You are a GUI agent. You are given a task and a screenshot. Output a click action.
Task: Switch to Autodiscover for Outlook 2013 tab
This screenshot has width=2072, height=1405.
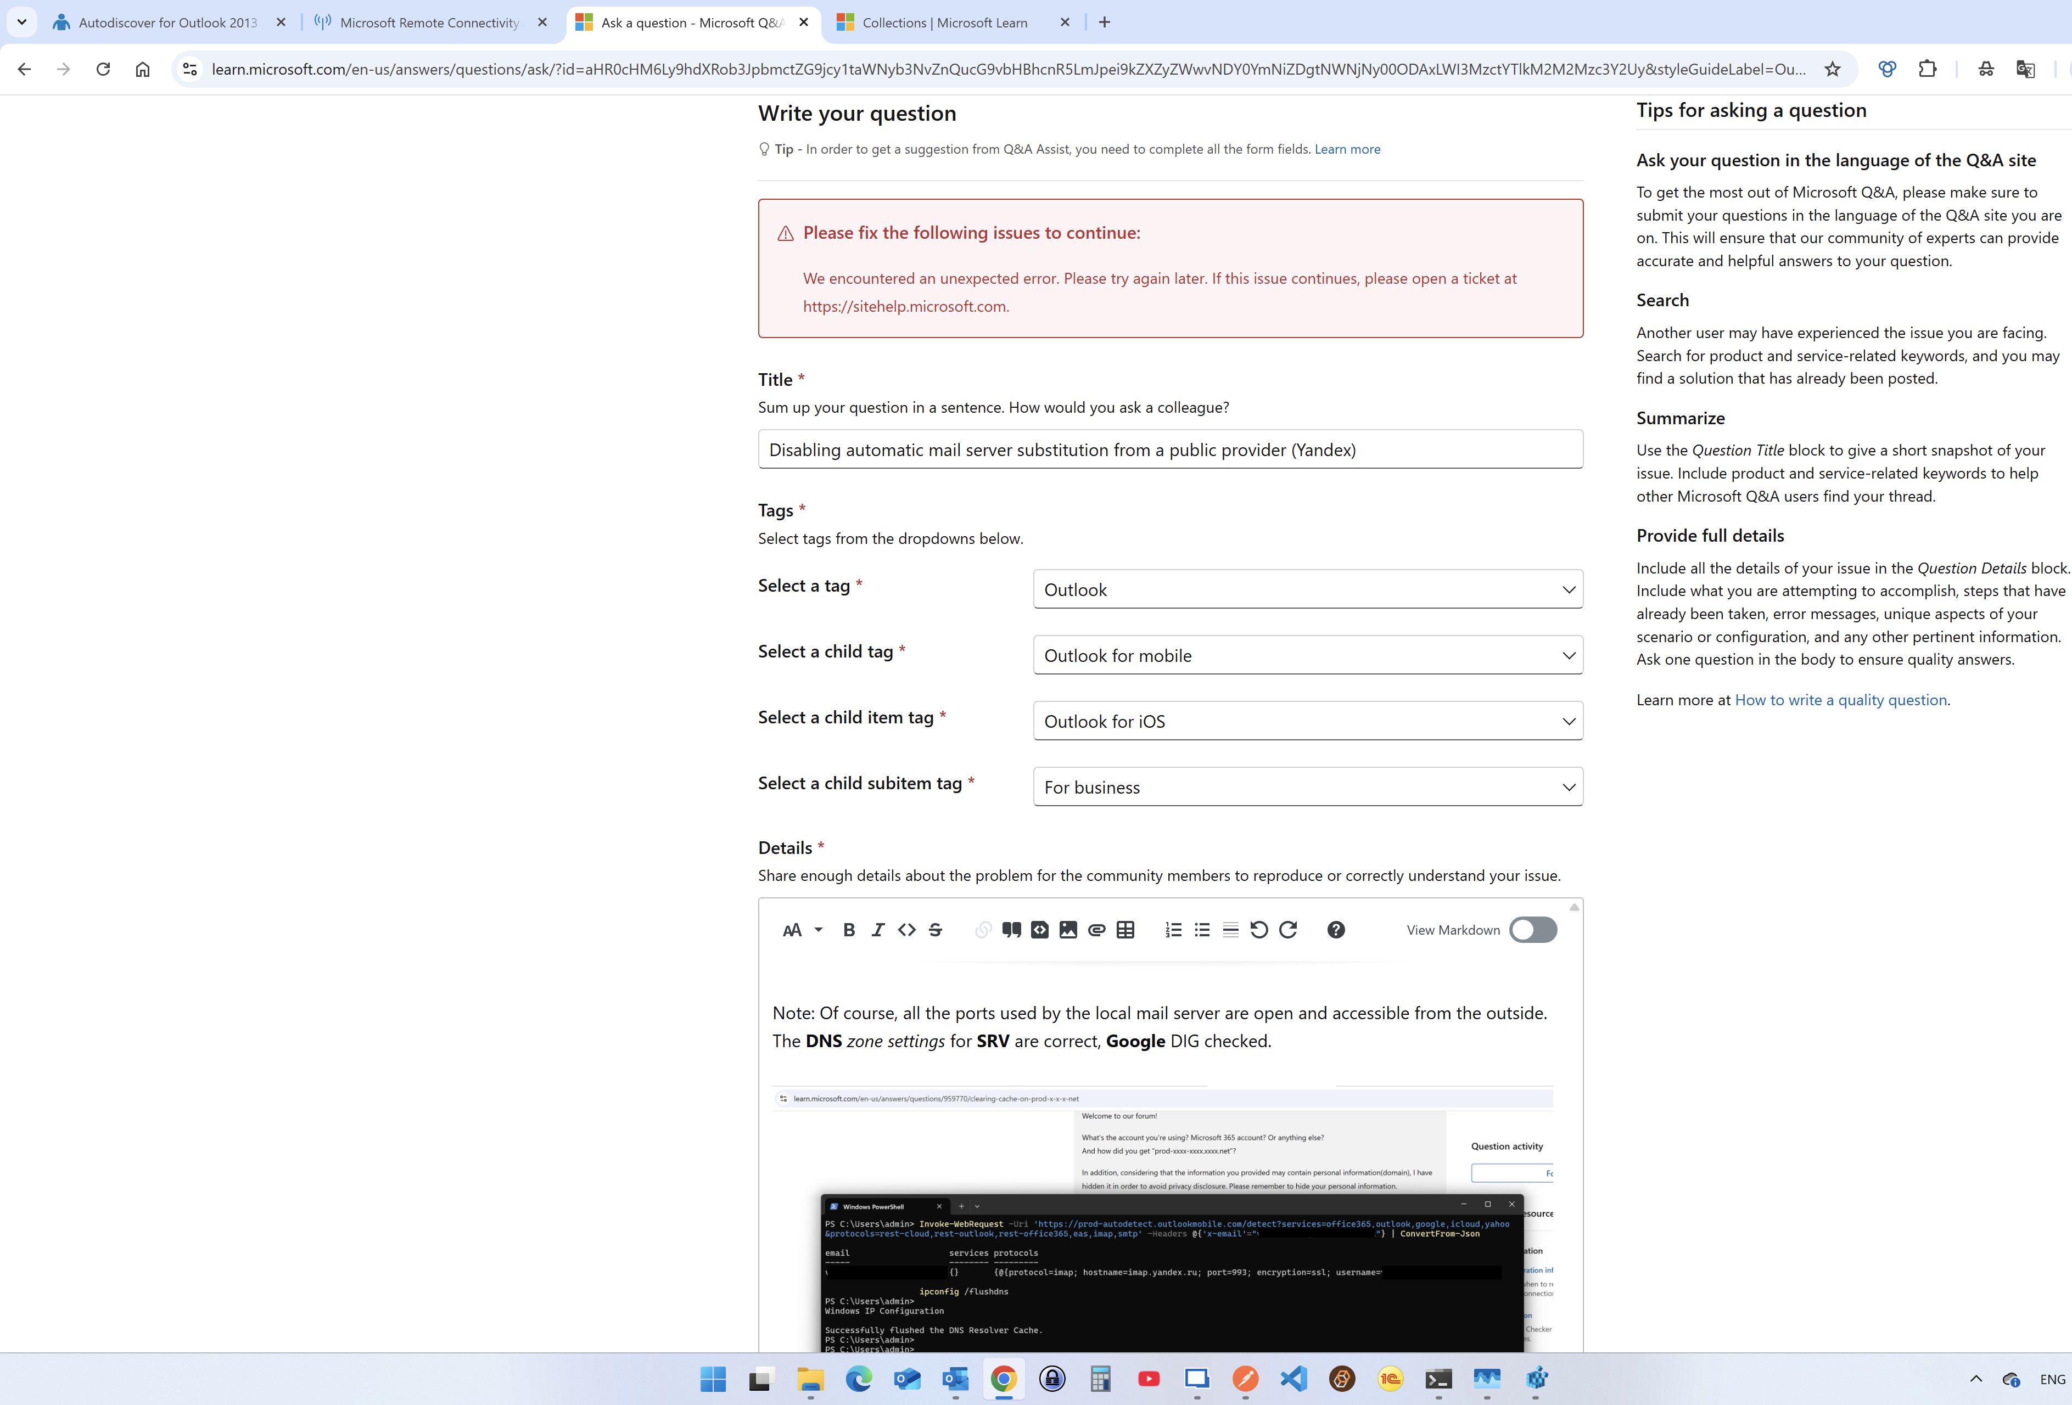tap(167, 23)
